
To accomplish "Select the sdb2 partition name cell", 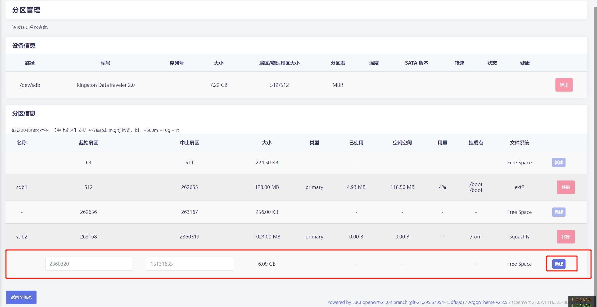I will pos(22,237).
